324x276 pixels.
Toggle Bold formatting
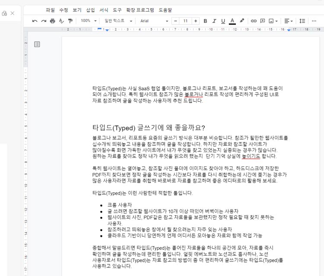[x=205, y=21]
